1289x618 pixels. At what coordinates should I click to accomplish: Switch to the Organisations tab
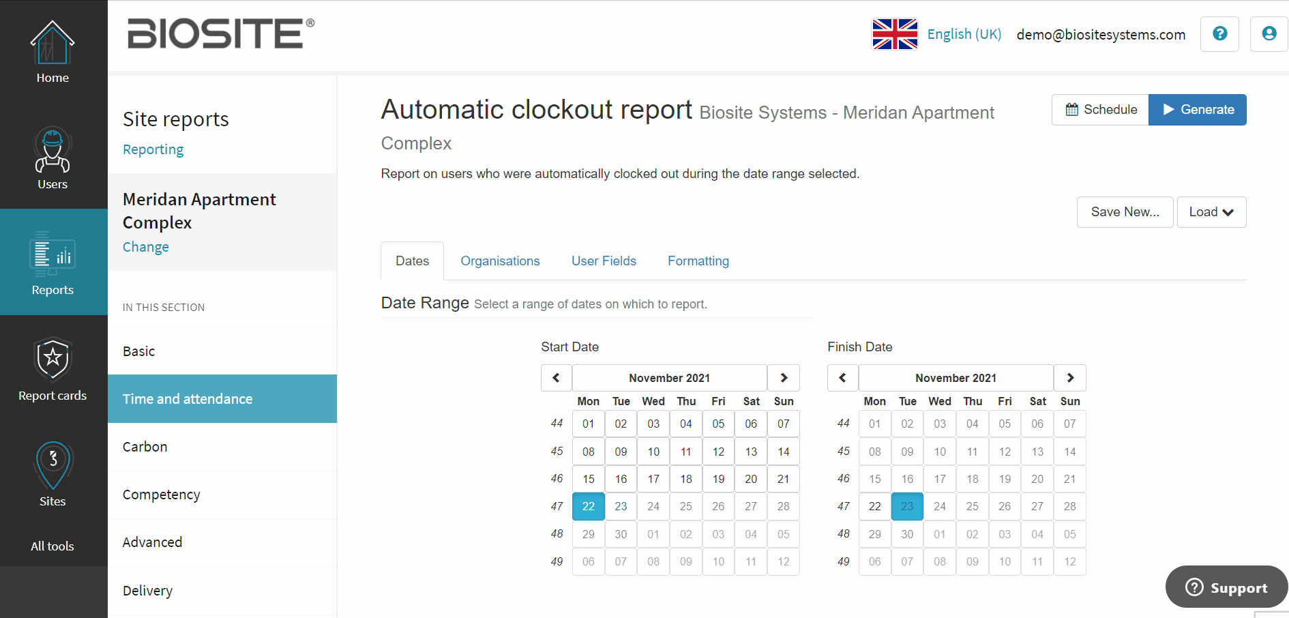[500, 261]
